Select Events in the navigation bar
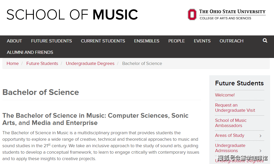This screenshot has height=164, width=274. tap(202, 41)
